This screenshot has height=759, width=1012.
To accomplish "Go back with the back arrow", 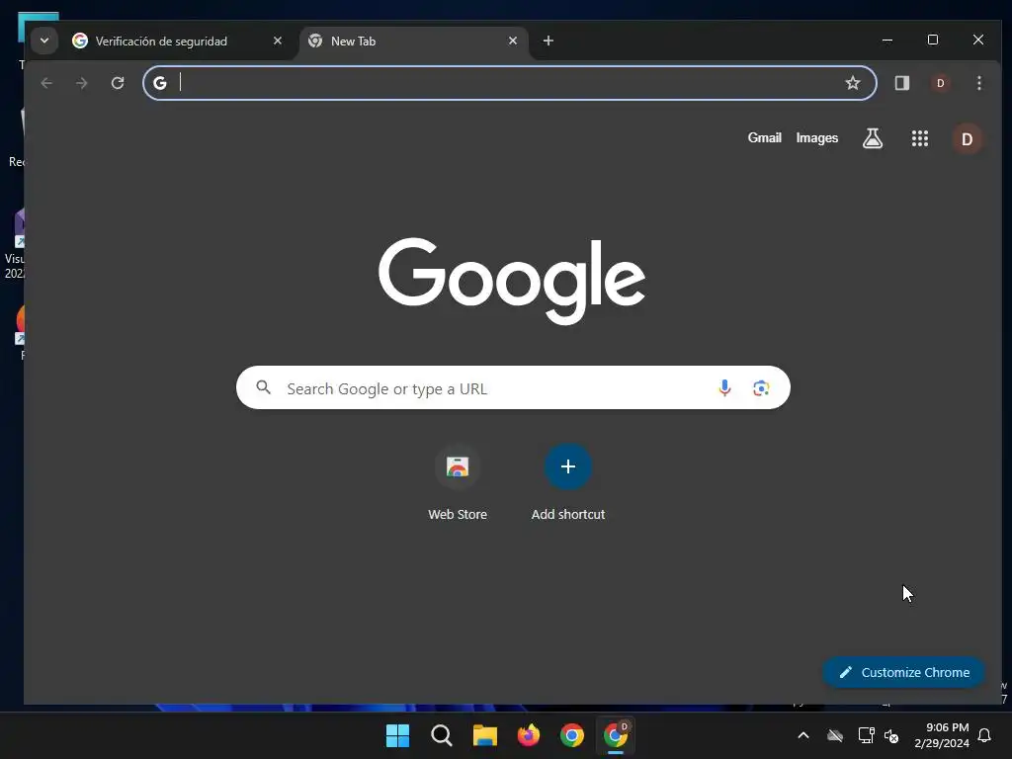I will 46,83.
